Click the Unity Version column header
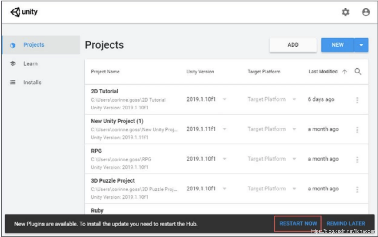The height and width of the screenshot is (237, 378). tap(200, 72)
